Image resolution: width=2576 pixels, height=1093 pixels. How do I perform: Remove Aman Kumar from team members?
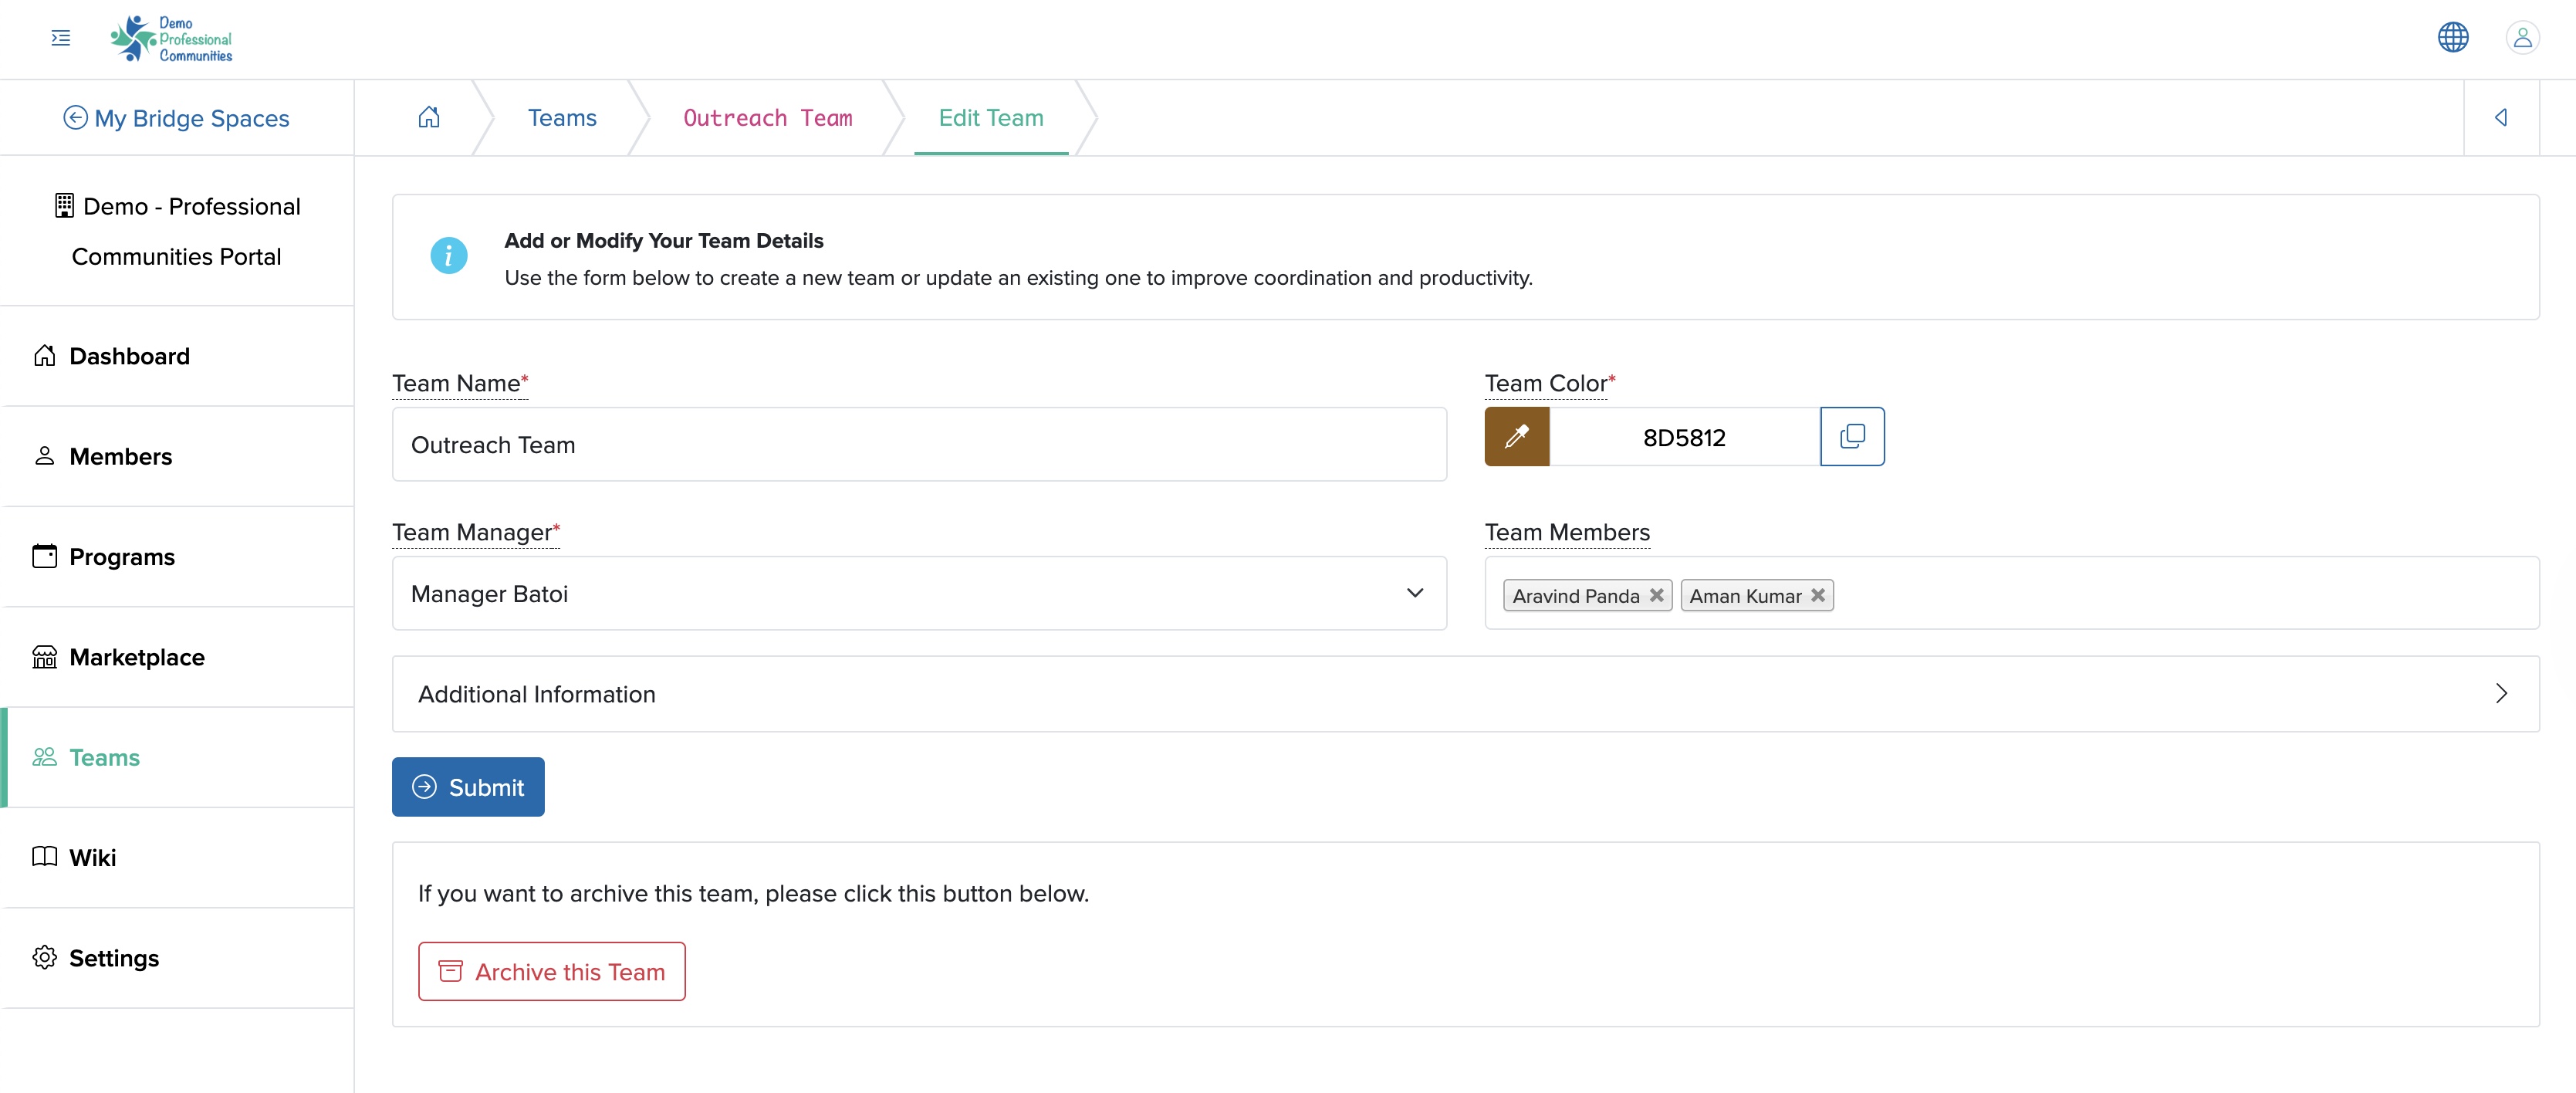[1818, 595]
